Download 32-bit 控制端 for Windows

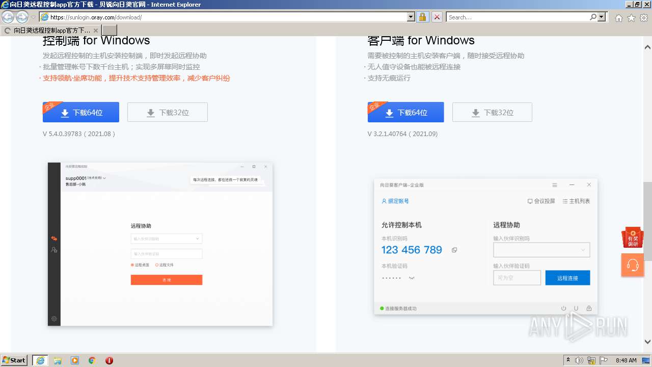click(x=168, y=112)
